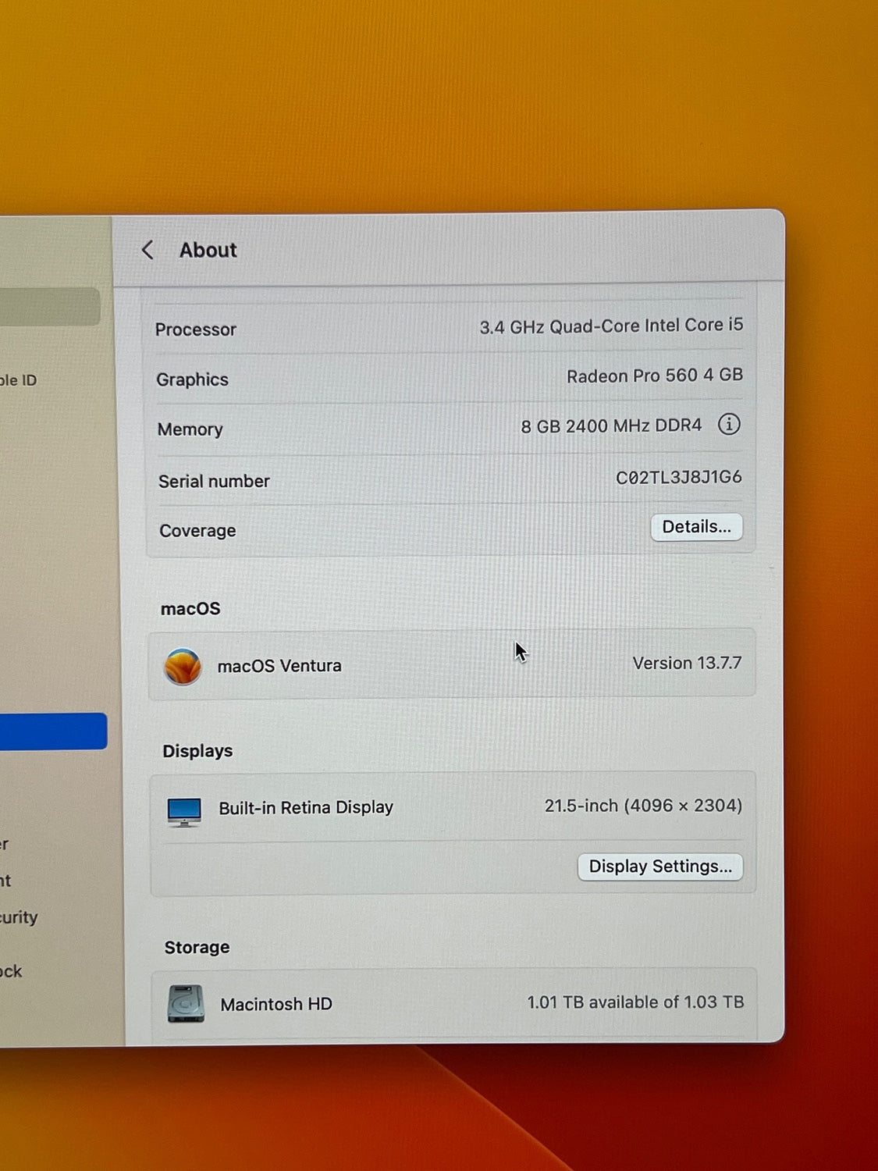Image resolution: width=878 pixels, height=1171 pixels.
Task: Go back using the chevron beside About
Action: [148, 250]
